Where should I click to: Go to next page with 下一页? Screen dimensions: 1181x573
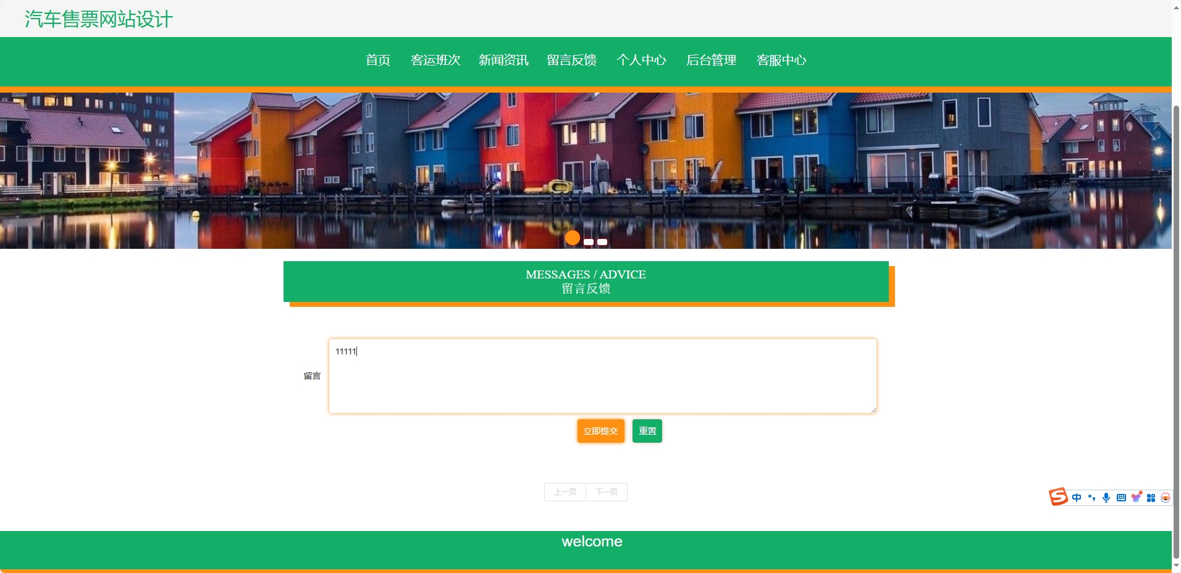click(607, 492)
